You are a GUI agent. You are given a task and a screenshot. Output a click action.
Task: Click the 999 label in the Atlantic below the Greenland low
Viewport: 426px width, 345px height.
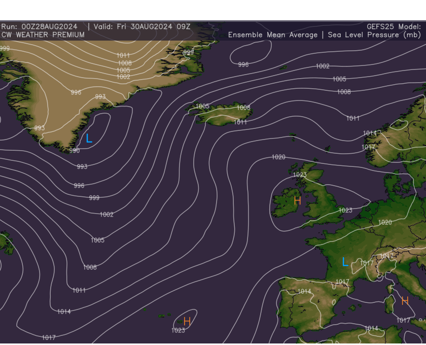point(94,198)
